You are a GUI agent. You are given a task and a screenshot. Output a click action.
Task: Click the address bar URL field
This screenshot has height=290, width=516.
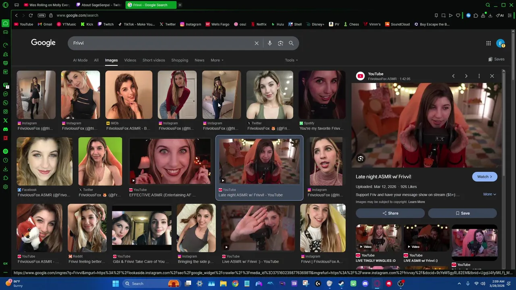(242, 15)
